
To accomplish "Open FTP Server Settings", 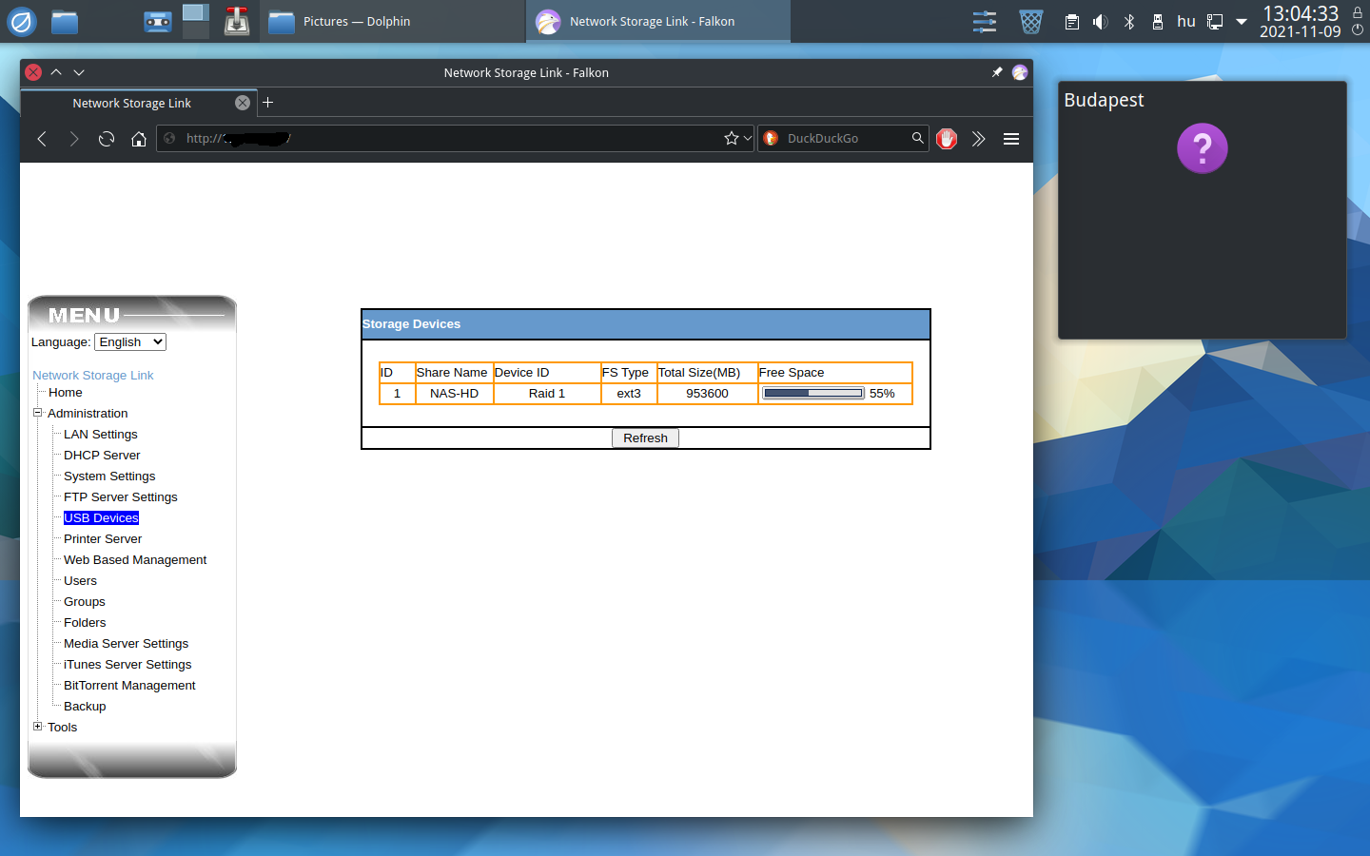I will point(121,497).
